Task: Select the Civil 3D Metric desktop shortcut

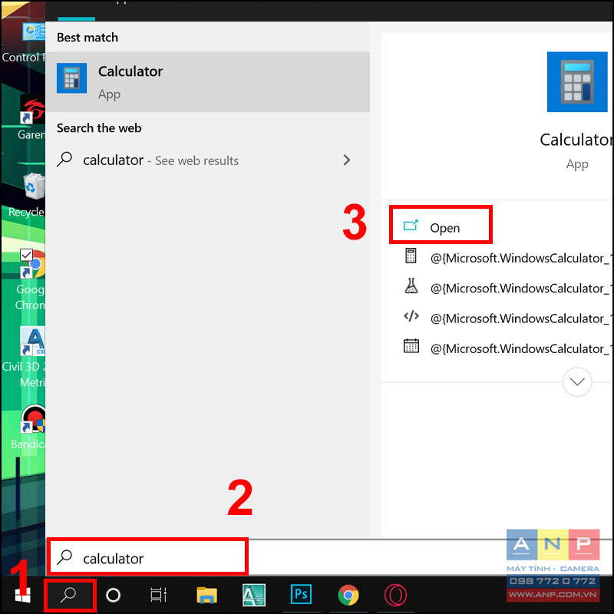Action: click(24, 357)
